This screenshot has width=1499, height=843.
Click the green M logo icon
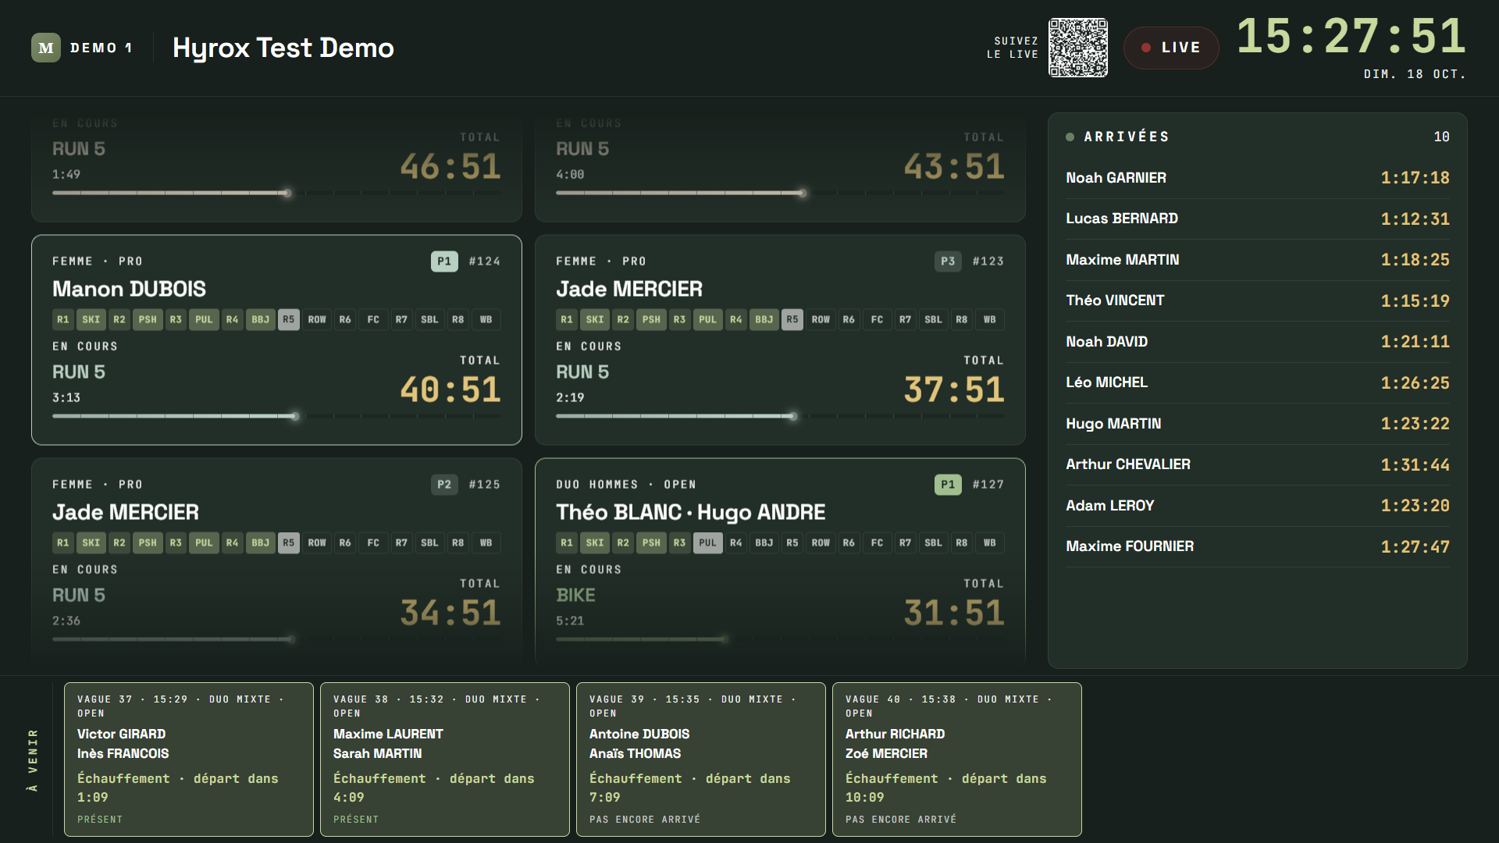46,48
